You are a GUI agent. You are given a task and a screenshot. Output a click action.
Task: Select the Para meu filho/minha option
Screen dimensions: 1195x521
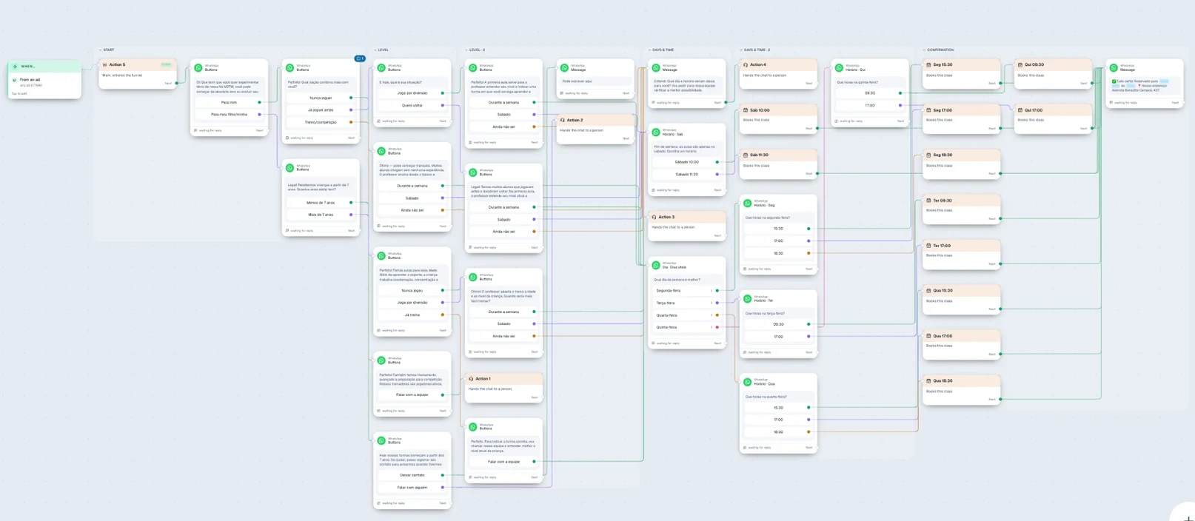tap(229, 115)
